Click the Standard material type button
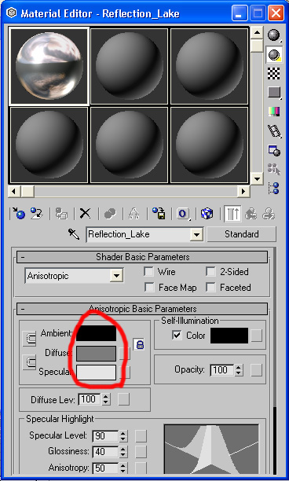The width and height of the screenshot is (289, 481). tap(242, 234)
